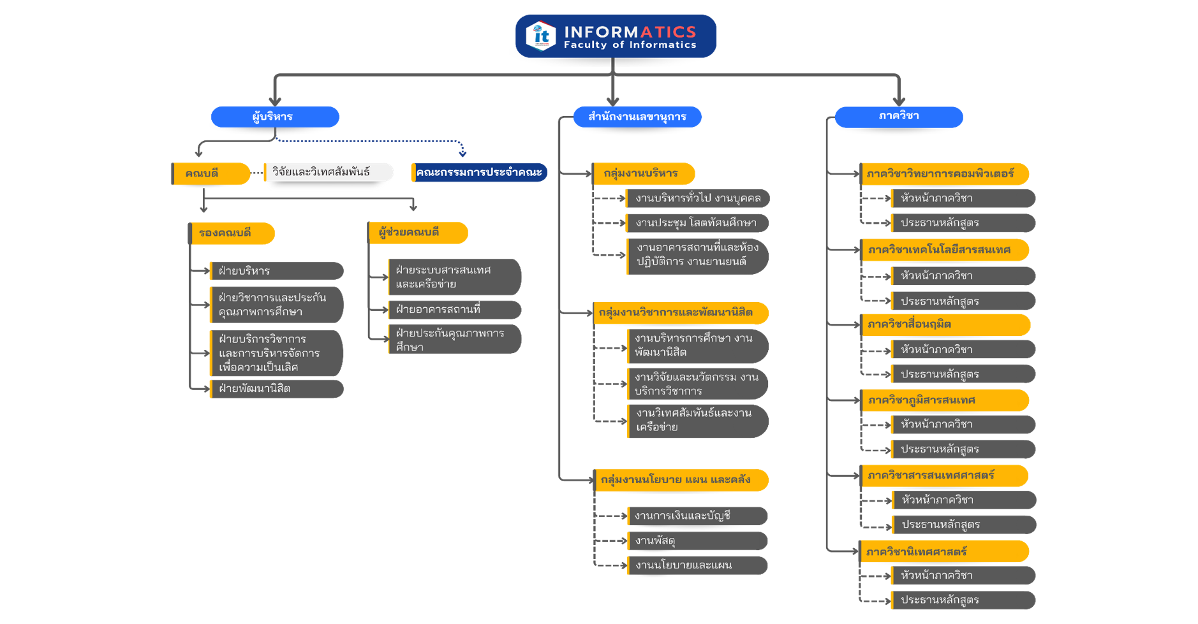
Task: Select the blue ผู้บริหาร node
Action: click(275, 117)
